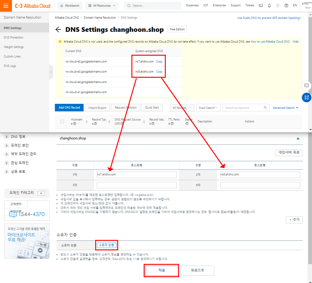The image size is (312, 283).
Task: Open the chat feedback floating icon
Action: point(307,86)
